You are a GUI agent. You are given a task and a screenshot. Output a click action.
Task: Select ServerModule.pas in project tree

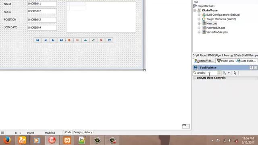pyautogui.click(x=217, y=32)
